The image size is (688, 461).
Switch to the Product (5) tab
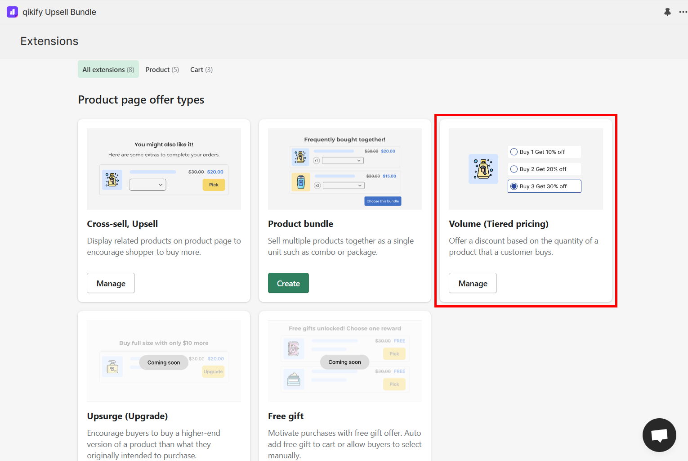162,69
